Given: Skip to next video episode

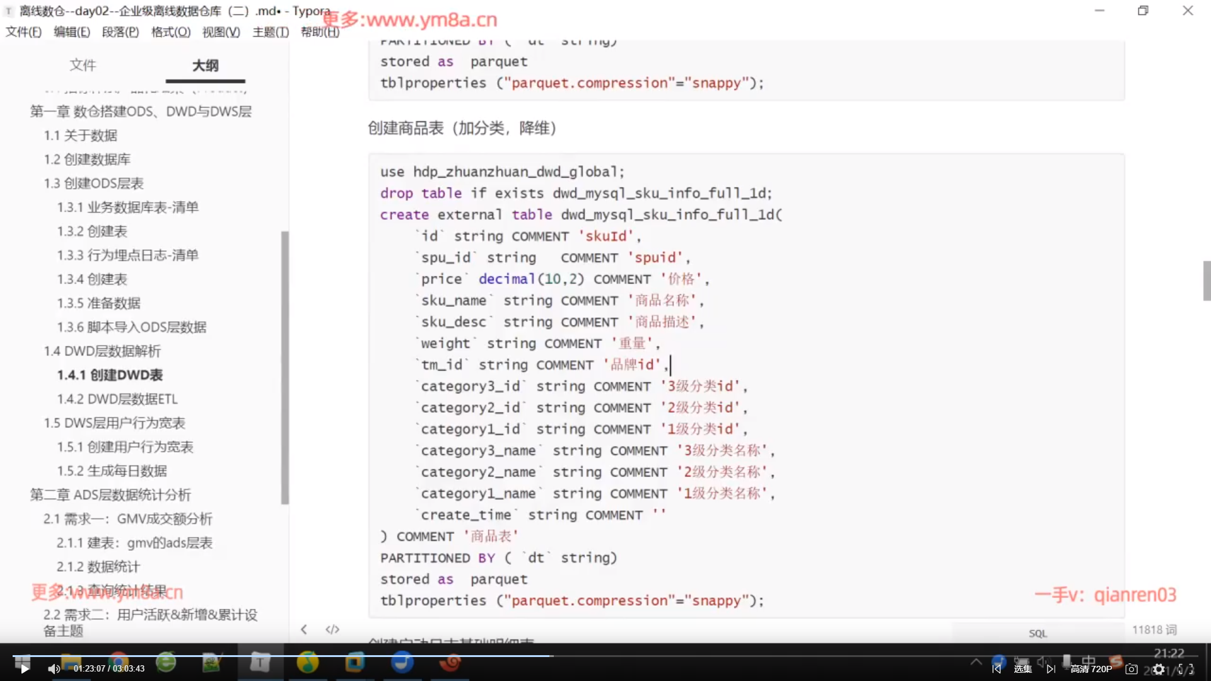Looking at the screenshot, I should pyautogui.click(x=1051, y=669).
